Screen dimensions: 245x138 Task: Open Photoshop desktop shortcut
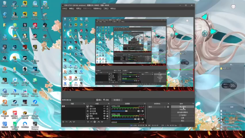[x=15, y=48]
